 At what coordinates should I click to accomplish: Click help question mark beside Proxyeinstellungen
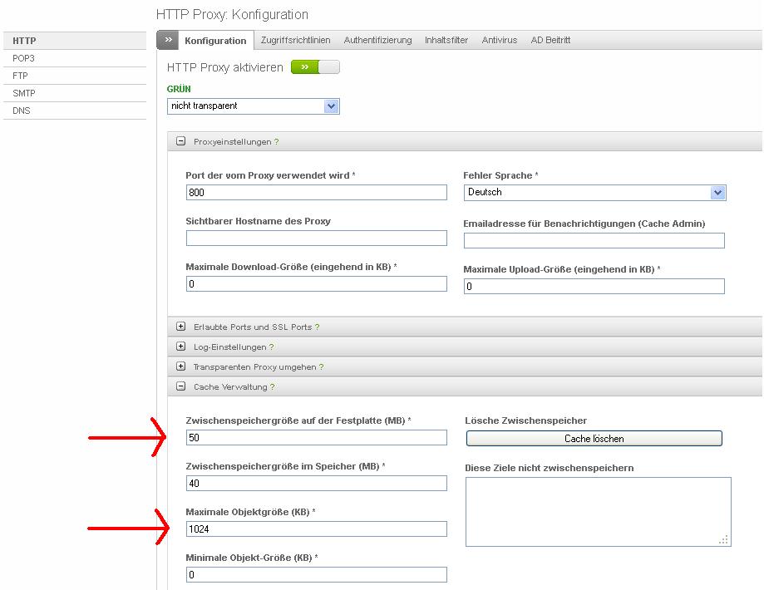276,142
